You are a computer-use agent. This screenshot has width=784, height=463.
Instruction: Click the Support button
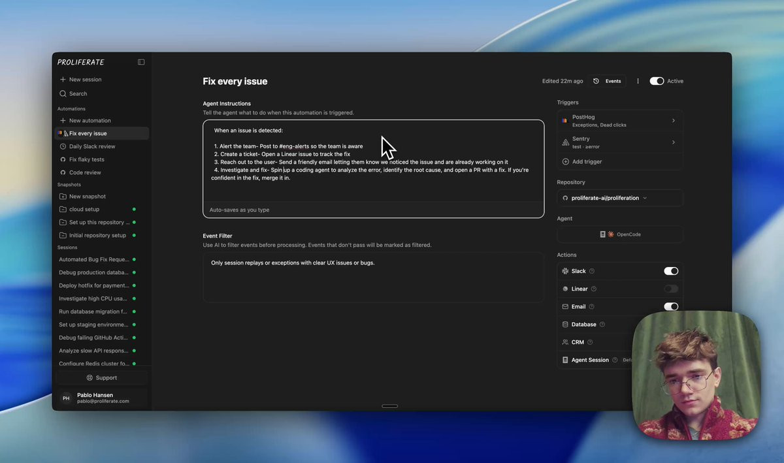[x=102, y=377]
